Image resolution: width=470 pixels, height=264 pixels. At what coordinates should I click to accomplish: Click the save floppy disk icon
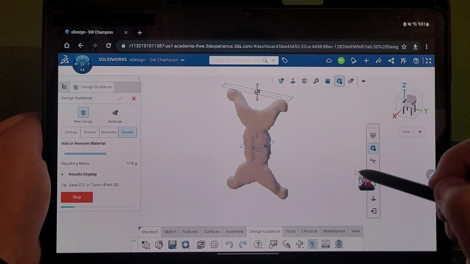click(x=172, y=244)
